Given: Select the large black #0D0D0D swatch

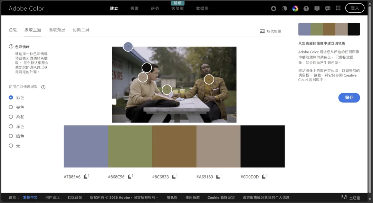Looking at the screenshot, I should [262, 146].
